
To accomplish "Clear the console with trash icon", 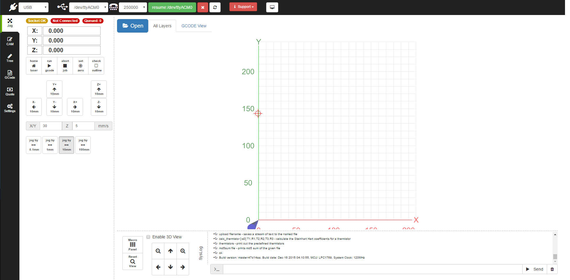I will coord(552,269).
